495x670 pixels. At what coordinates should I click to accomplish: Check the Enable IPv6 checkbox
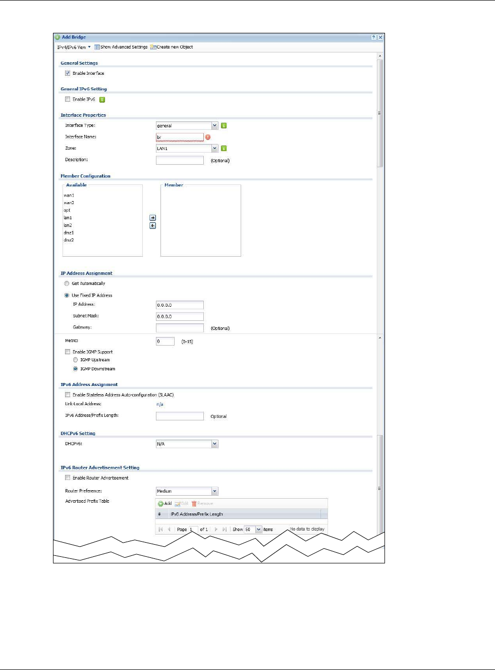pyautogui.click(x=68, y=99)
